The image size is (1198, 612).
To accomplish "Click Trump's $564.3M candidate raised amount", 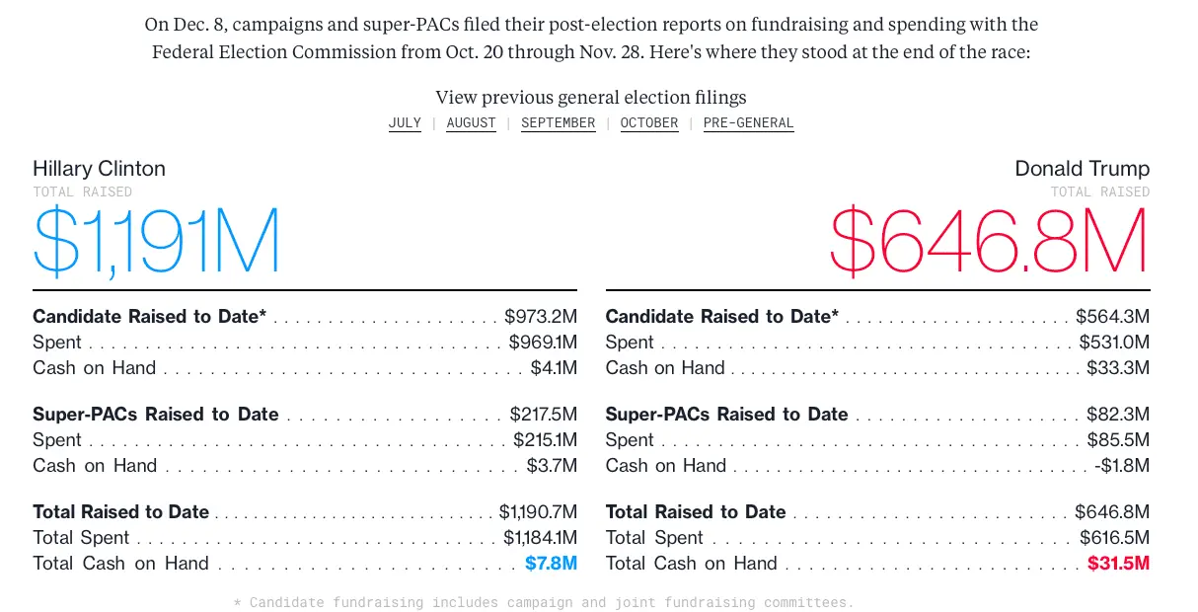I will click(1112, 317).
